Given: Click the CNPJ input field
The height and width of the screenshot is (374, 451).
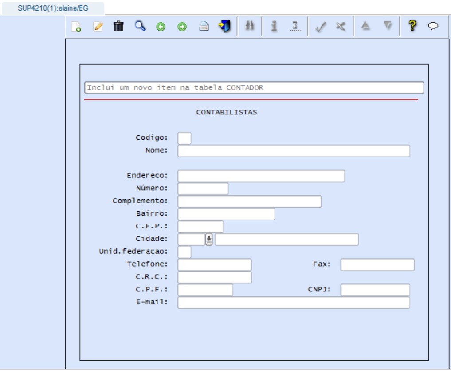Looking at the screenshot, I should click(x=375, y=290).
